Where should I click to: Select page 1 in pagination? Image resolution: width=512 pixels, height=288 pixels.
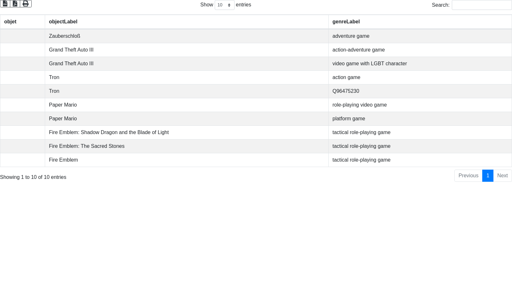pyautogui.click(x=488, y=176)
